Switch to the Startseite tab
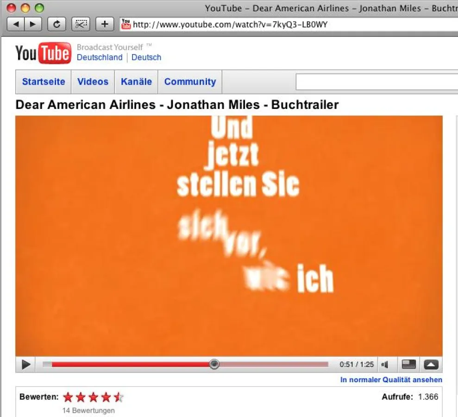 pyautogui.click(x=43, y=82)
